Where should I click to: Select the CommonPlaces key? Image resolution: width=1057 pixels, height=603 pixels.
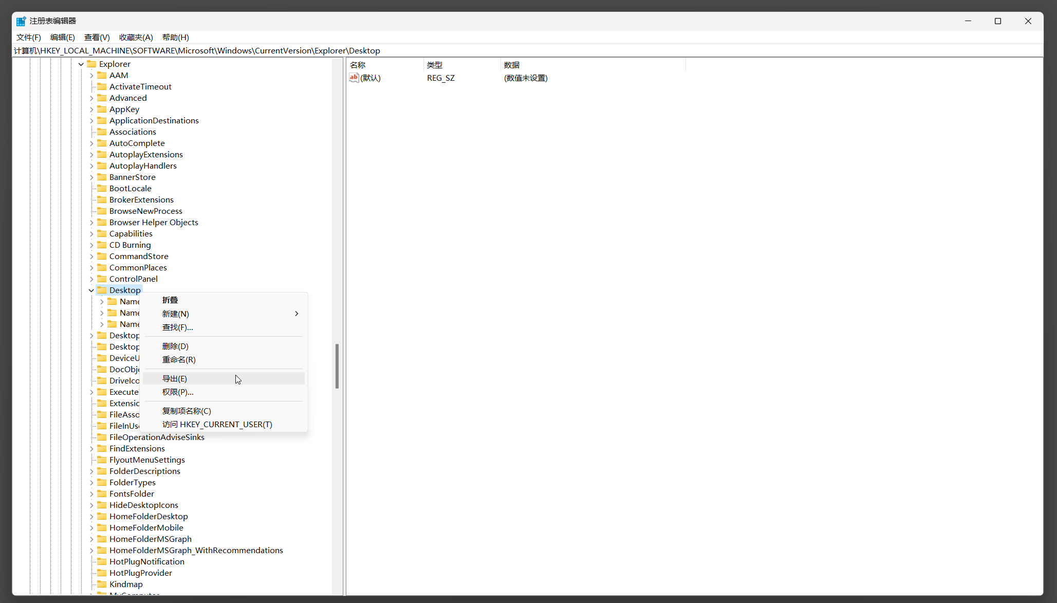138,268
